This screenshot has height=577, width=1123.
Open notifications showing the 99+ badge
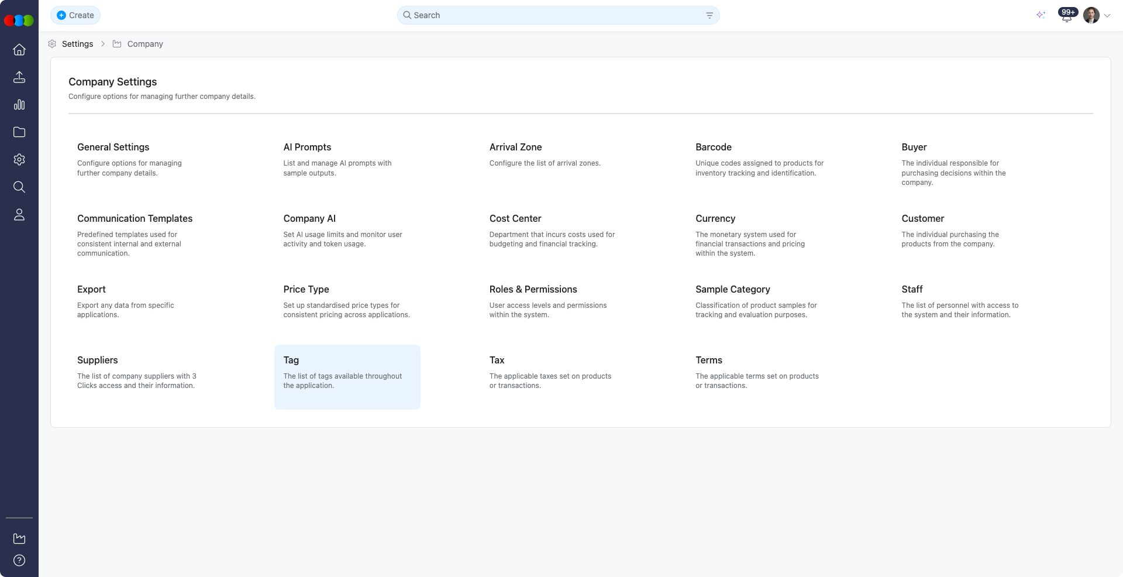(1066, 15)
